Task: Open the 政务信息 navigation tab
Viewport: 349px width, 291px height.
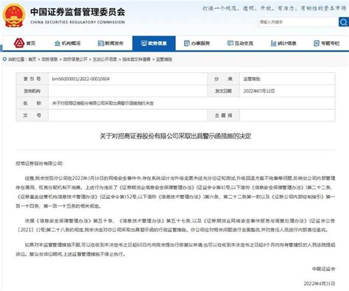Action: pyautogui.click(x=154, y=43)
